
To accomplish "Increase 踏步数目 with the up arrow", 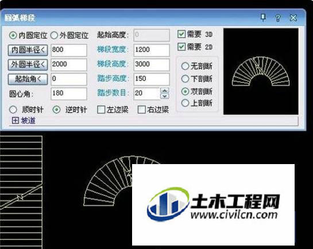I will click(x=165, y=91).
